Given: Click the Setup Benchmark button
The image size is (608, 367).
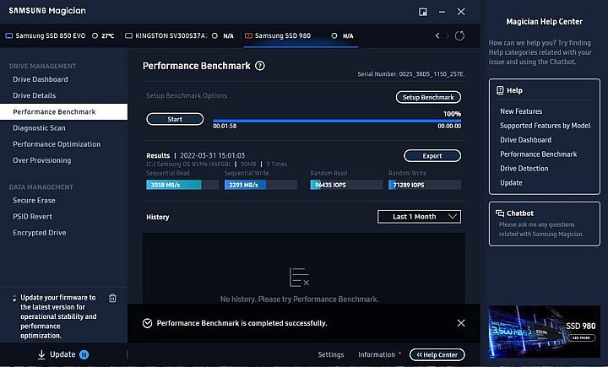Looking at the screenshot, I should coord(428,98).
